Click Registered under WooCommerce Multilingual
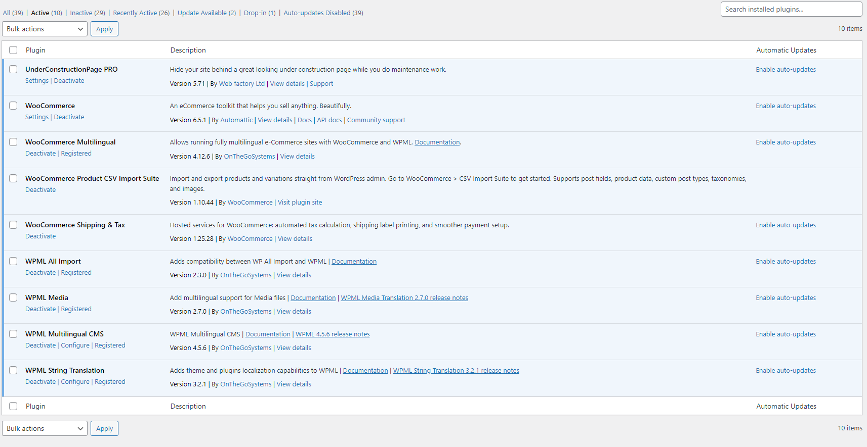 coord(76,154)
